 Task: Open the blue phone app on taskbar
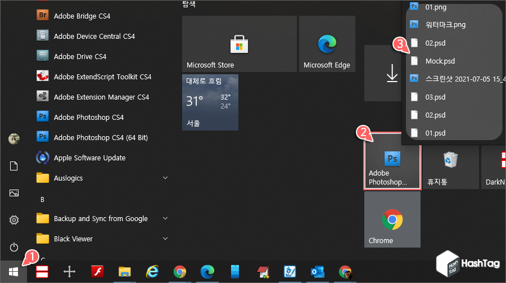tap(235, 272)
